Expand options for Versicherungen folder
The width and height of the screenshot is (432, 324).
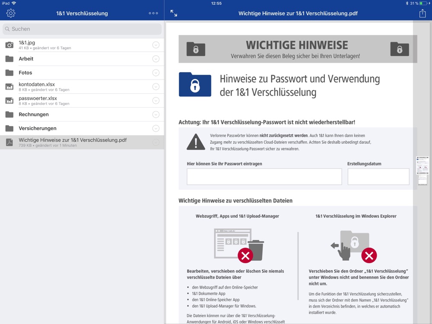156,128
